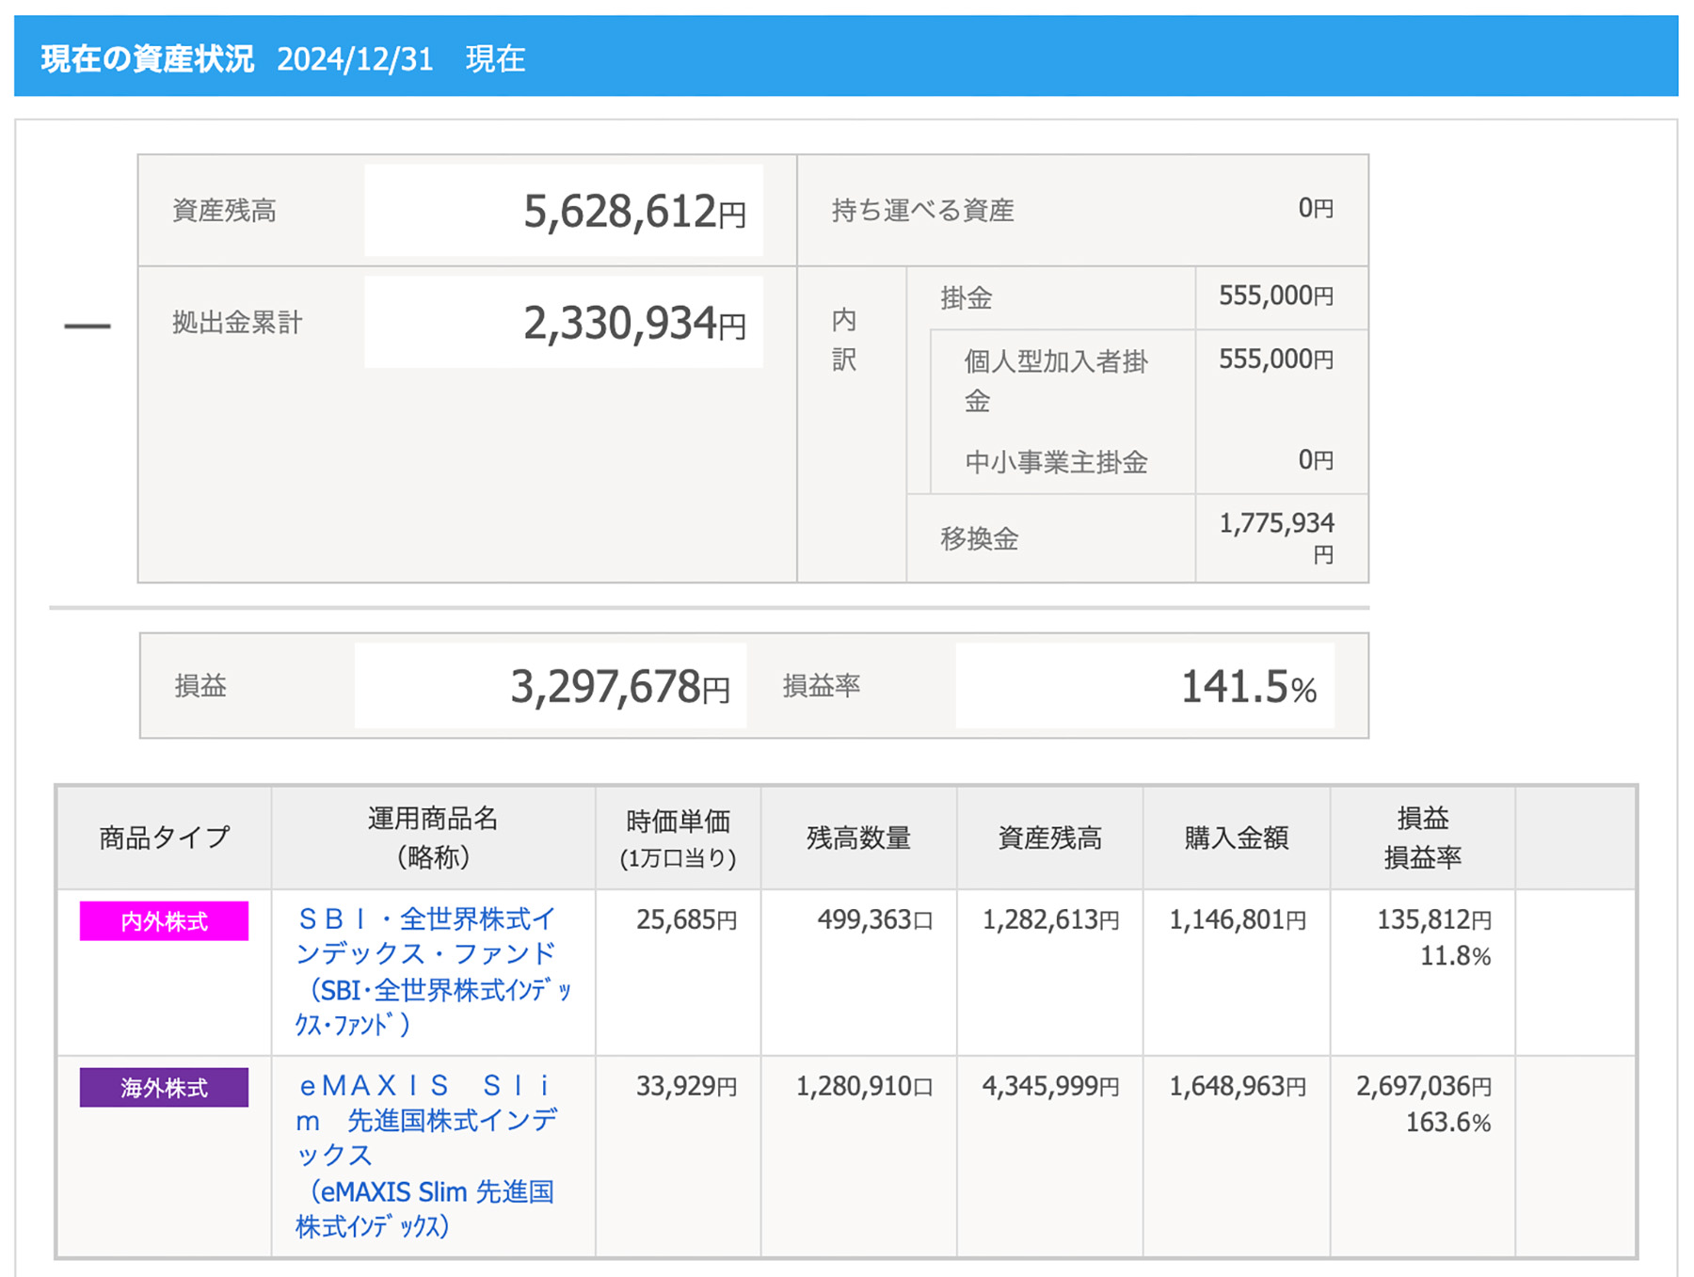1694x1277 pixels.
Task: Open SBI・全世界株式インデックス・ファンド product link
Action: point(433,971)
